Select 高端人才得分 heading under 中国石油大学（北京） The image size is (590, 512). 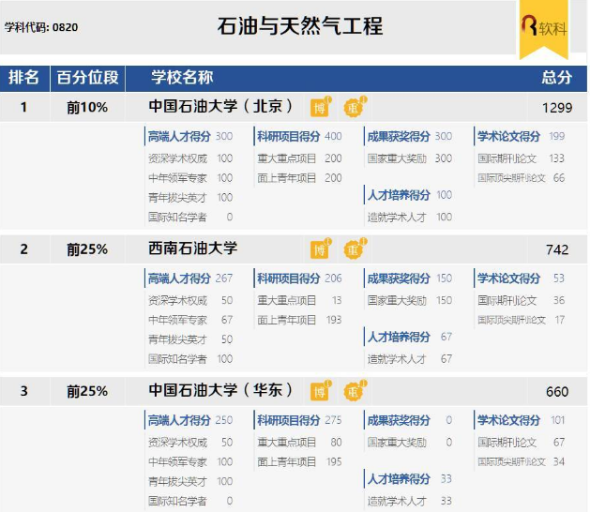click(179, 137)
